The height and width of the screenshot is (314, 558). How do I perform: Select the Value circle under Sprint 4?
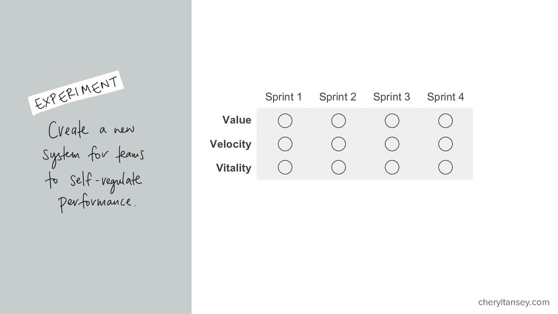click(446, 120)
